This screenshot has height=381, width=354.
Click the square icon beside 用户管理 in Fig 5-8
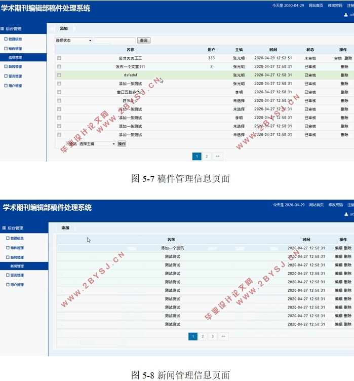[x=8, y=285]
